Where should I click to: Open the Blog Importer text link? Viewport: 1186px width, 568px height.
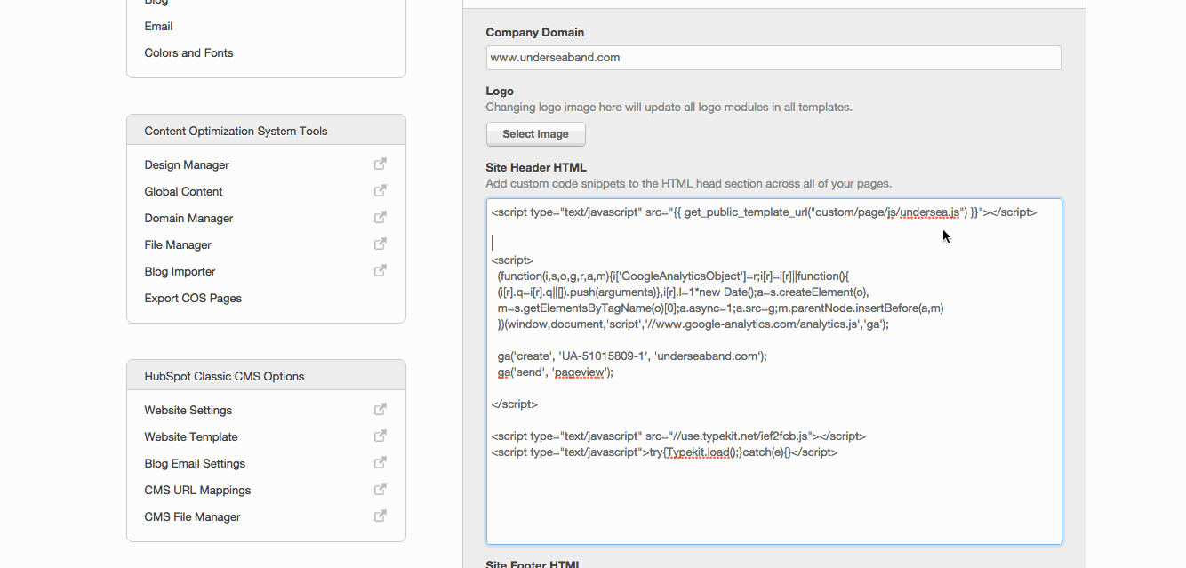pos(180,271)
